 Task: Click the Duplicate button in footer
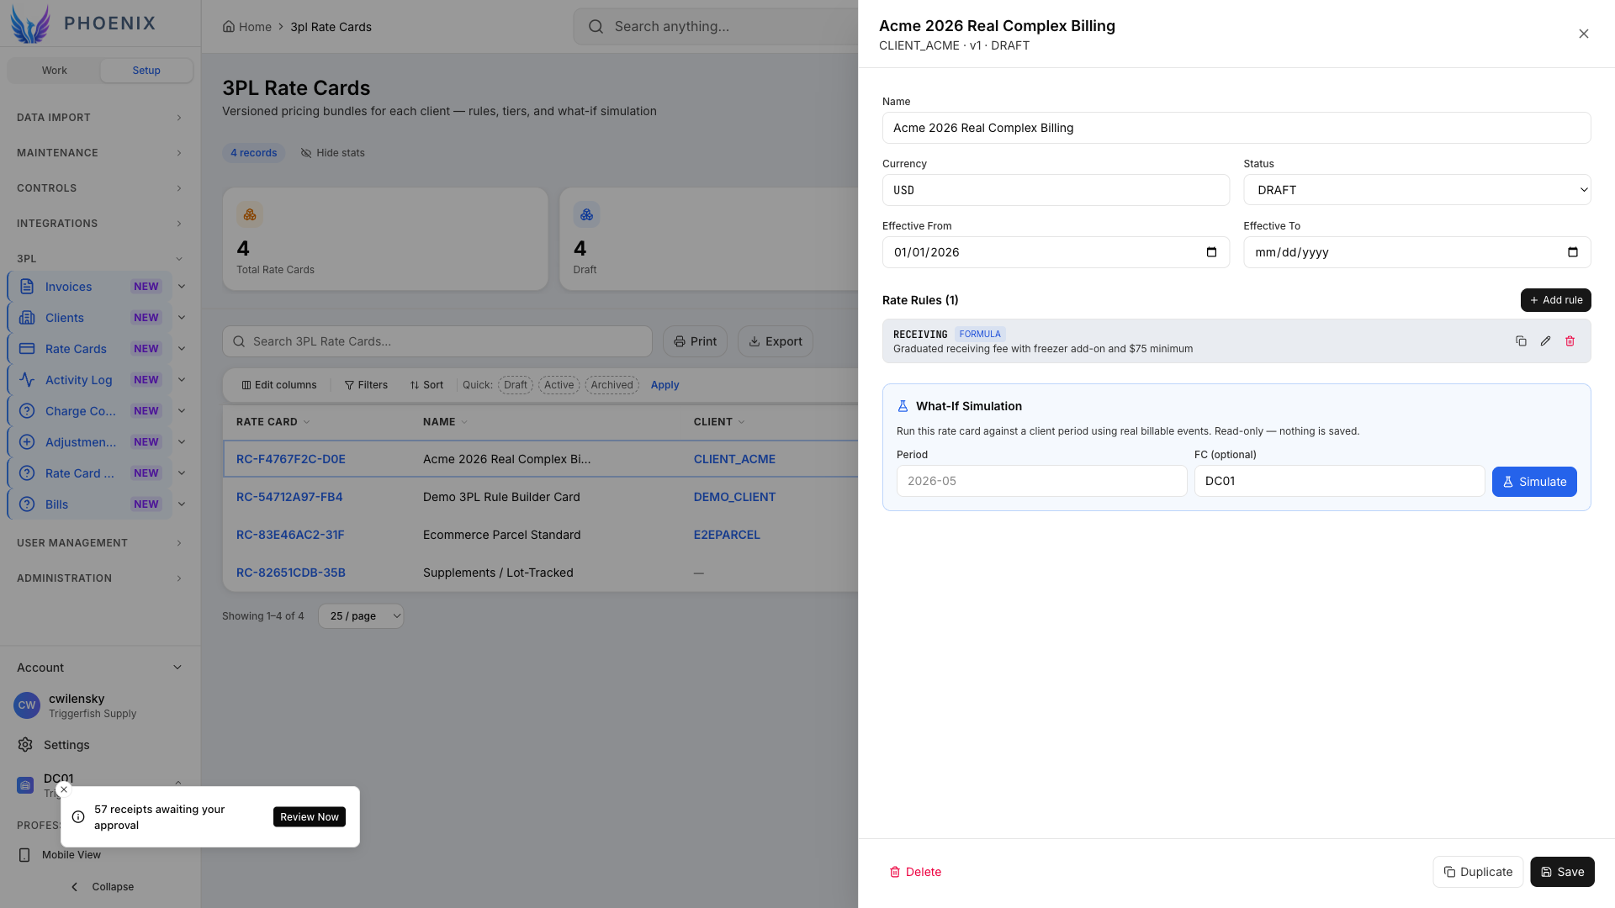coord(1478,872)
